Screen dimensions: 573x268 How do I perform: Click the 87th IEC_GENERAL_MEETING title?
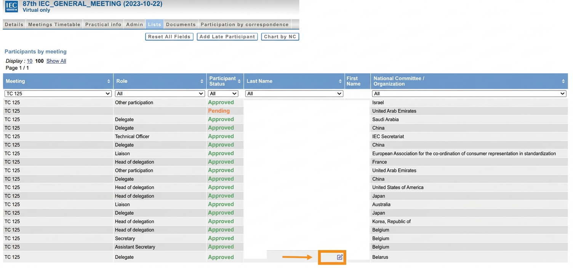93,4
